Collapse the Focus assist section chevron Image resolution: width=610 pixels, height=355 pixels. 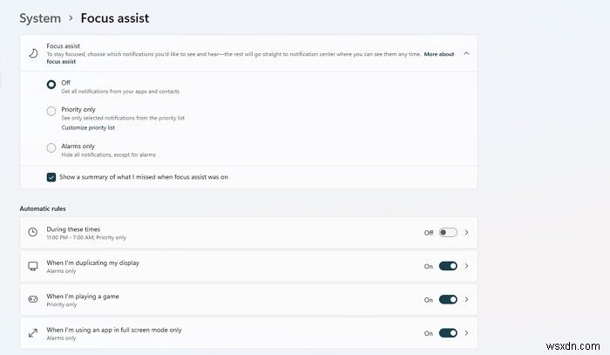466,53
